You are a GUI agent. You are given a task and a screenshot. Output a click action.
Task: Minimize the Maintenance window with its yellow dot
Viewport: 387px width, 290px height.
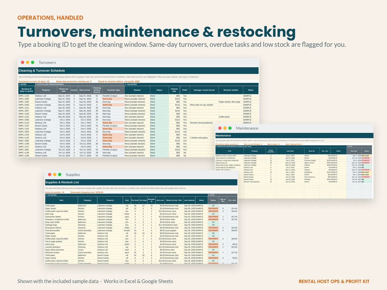tap(225, 128)
